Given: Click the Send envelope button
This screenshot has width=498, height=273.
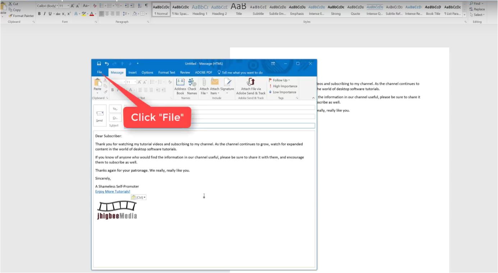Looking at the screenshot, I should 100,116.
